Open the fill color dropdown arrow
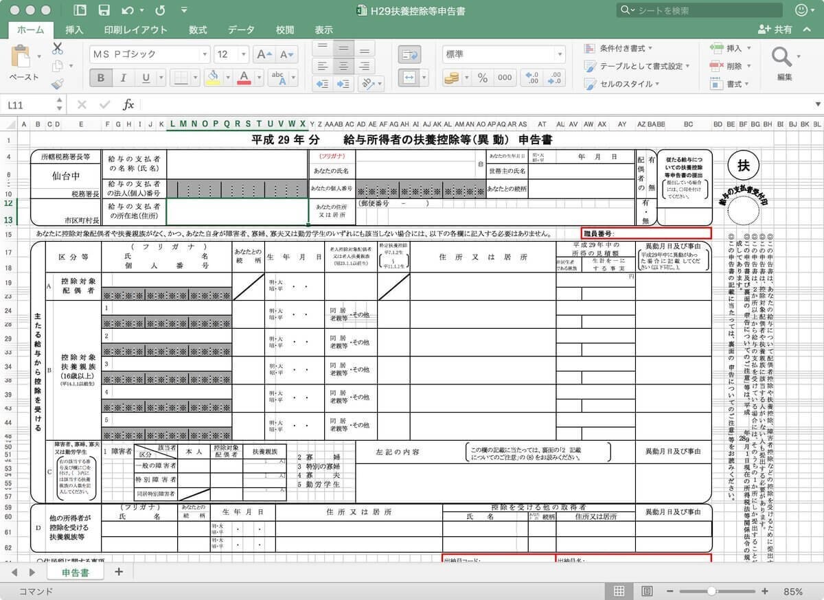 tap(227, 78)
